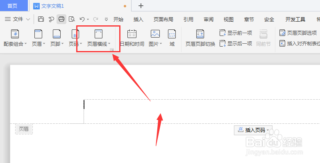
Task: Click the 页眉 label tag on page
Action: [x=24, y=129]
